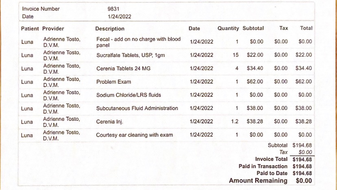The image size is (337, 190).
Task: Click the Cerenia Tablets 24 MG line
Action: (x=123, y=68)
